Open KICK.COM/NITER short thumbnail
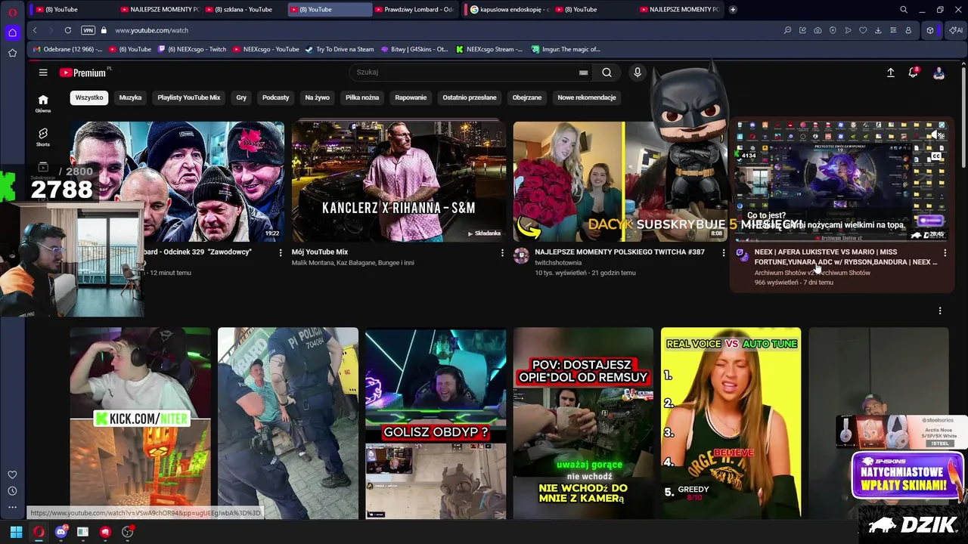Screen dimensions: 968x544 [141, 423]
